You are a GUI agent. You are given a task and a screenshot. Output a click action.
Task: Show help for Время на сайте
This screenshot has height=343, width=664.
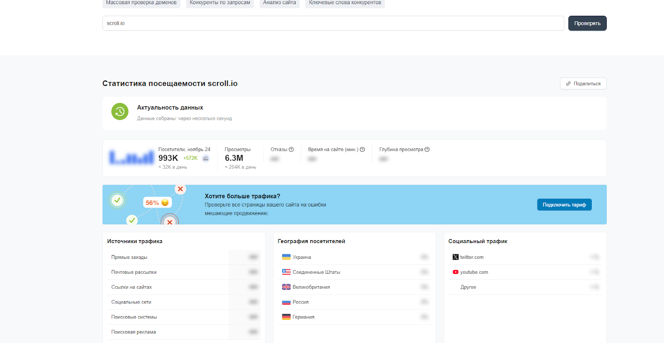pyautogui.click(x=362, y=149)
